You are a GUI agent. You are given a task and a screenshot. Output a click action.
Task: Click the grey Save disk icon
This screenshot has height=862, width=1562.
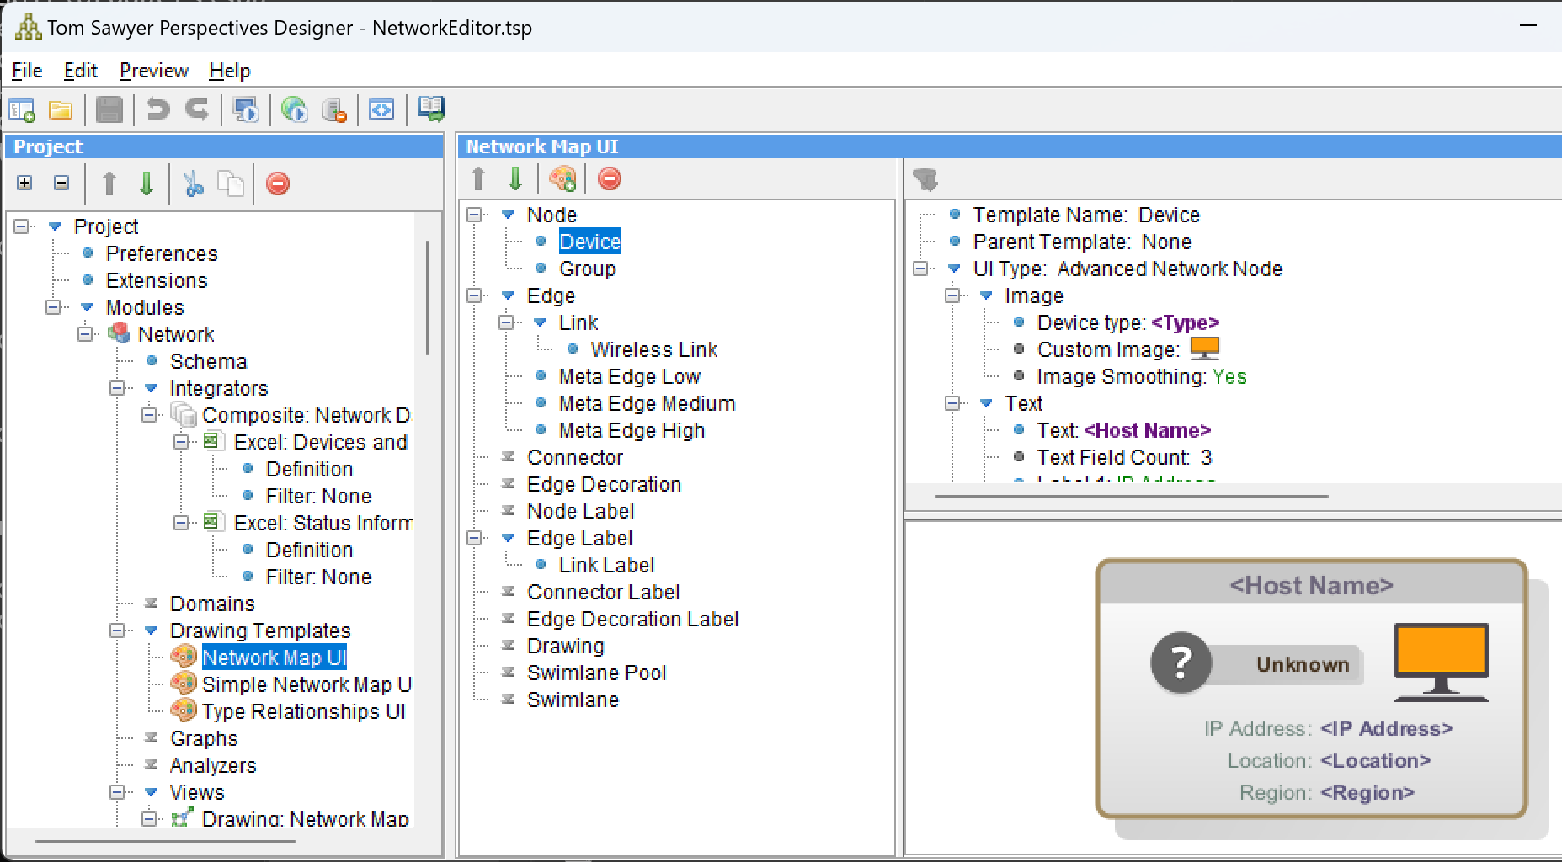click(109, 109)
